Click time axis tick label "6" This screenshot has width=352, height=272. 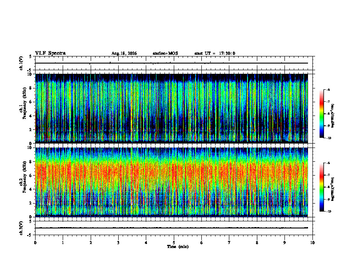point(202,243)
